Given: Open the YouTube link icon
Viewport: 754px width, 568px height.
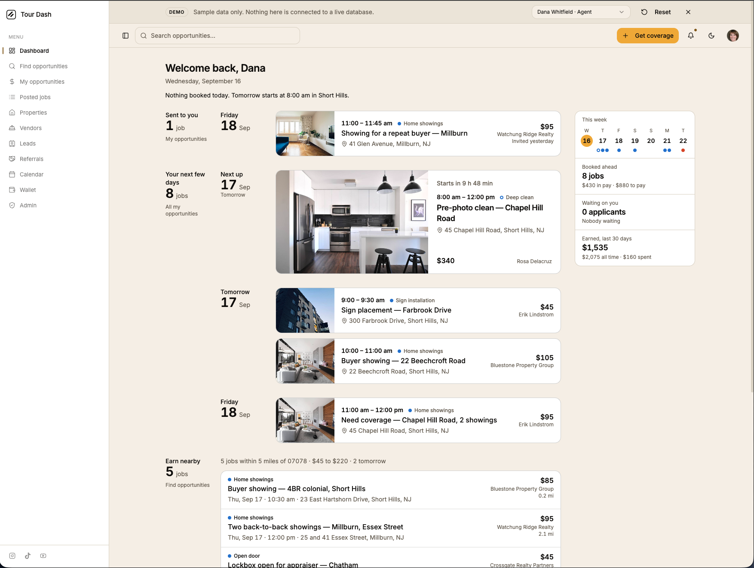Looking at the screenshot, I should tap(43, 556).
